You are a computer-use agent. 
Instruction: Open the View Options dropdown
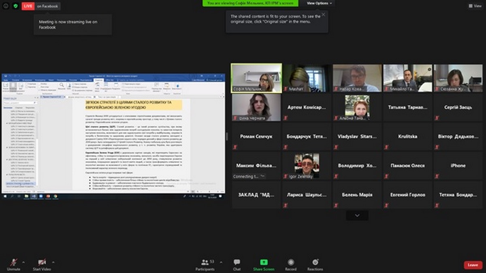[x=319, y=3]
